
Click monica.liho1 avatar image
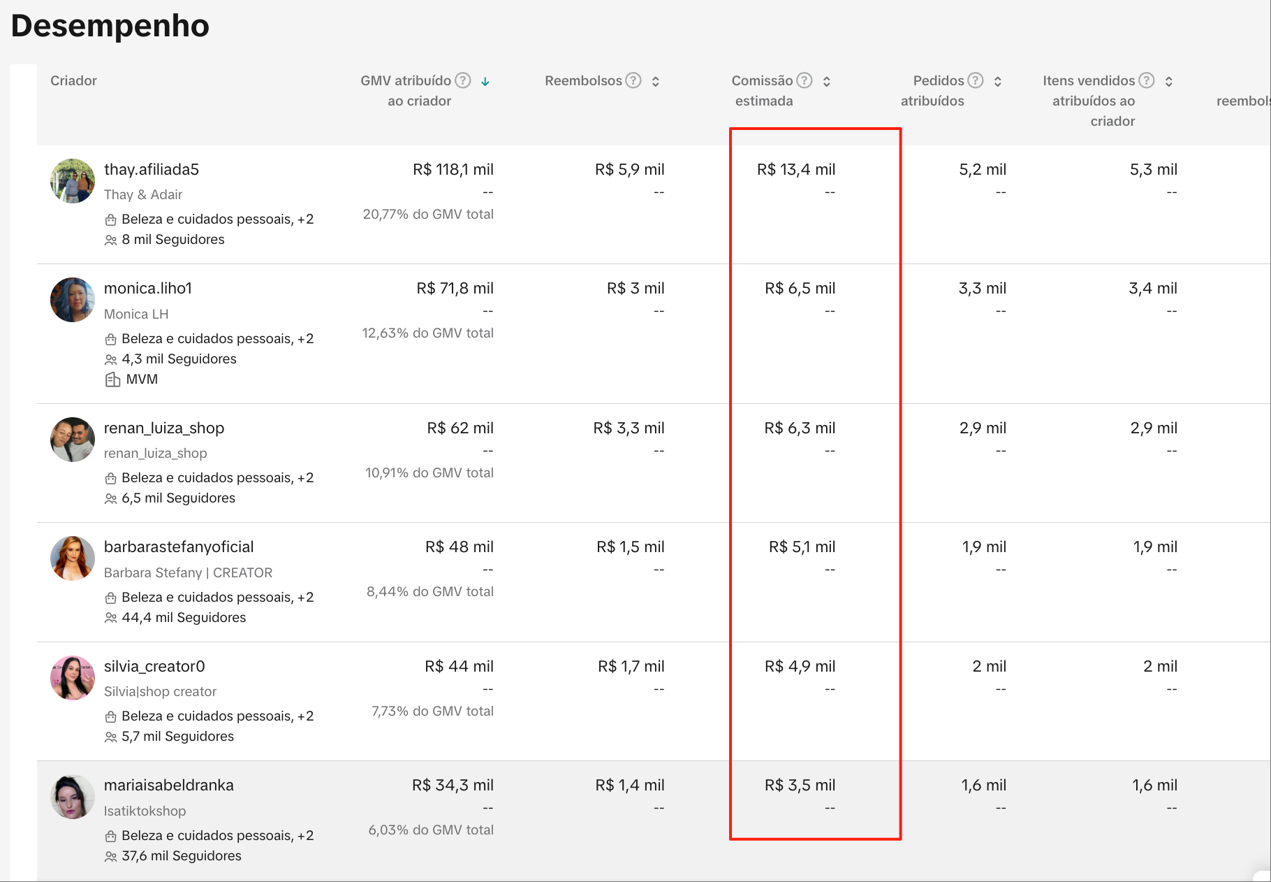(x=73, y=300)
